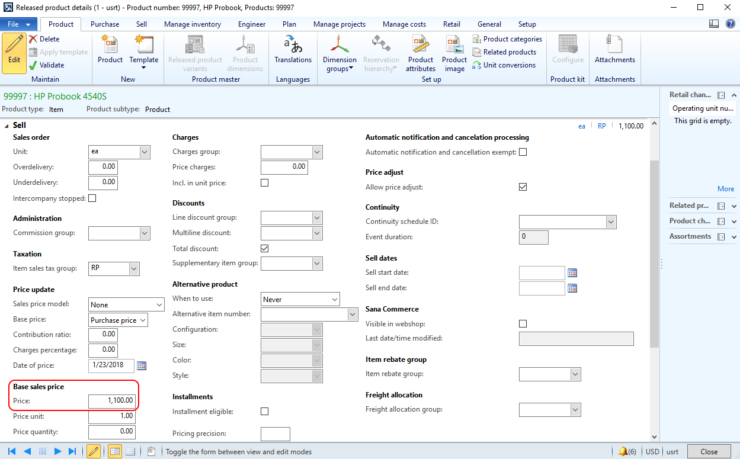Open Unit conversions in Set up
The image size is (740, 459).
[x=504, y=65]
